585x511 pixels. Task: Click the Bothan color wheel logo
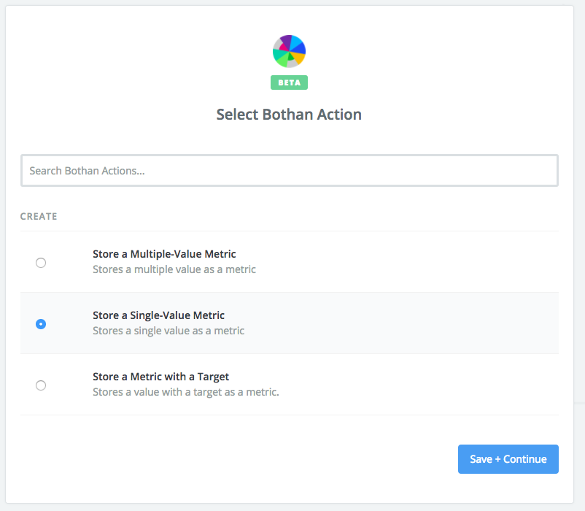coord(289,51)
